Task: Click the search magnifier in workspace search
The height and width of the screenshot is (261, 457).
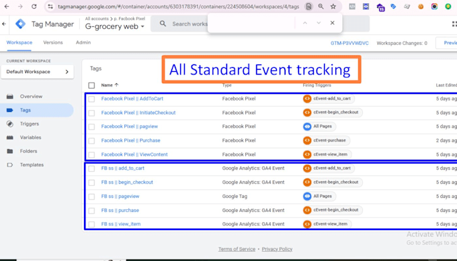Action: (163, 24)
